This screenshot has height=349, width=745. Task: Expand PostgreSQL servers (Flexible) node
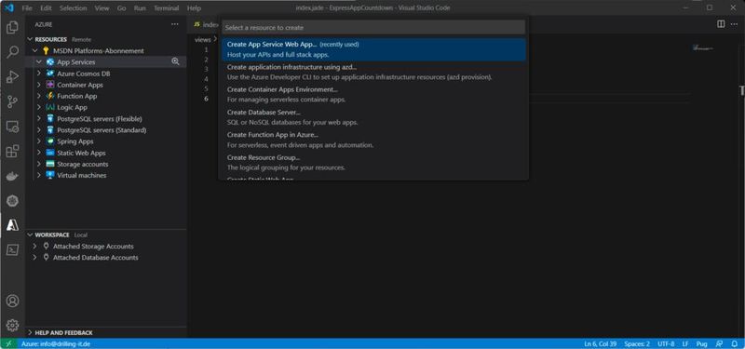pyautogui.click(x=39, y=119)
